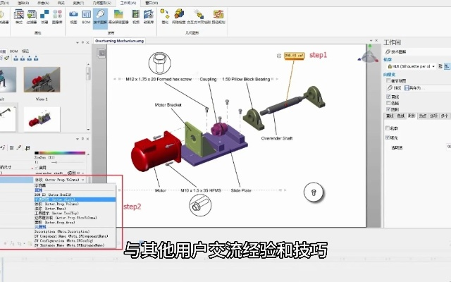Click the rainbow color gradient bar
Screen dimensions: 451x282
(x=62, y=153)
